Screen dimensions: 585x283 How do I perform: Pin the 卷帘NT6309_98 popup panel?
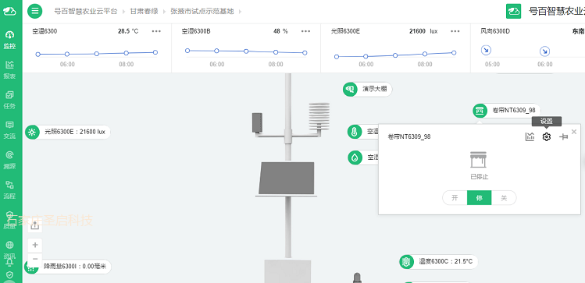[563, 137]
